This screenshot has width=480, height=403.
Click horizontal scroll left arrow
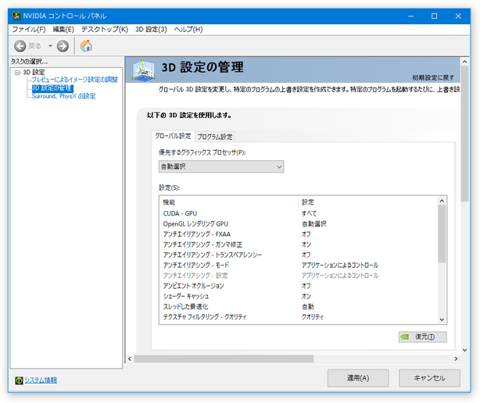point(130,358)
